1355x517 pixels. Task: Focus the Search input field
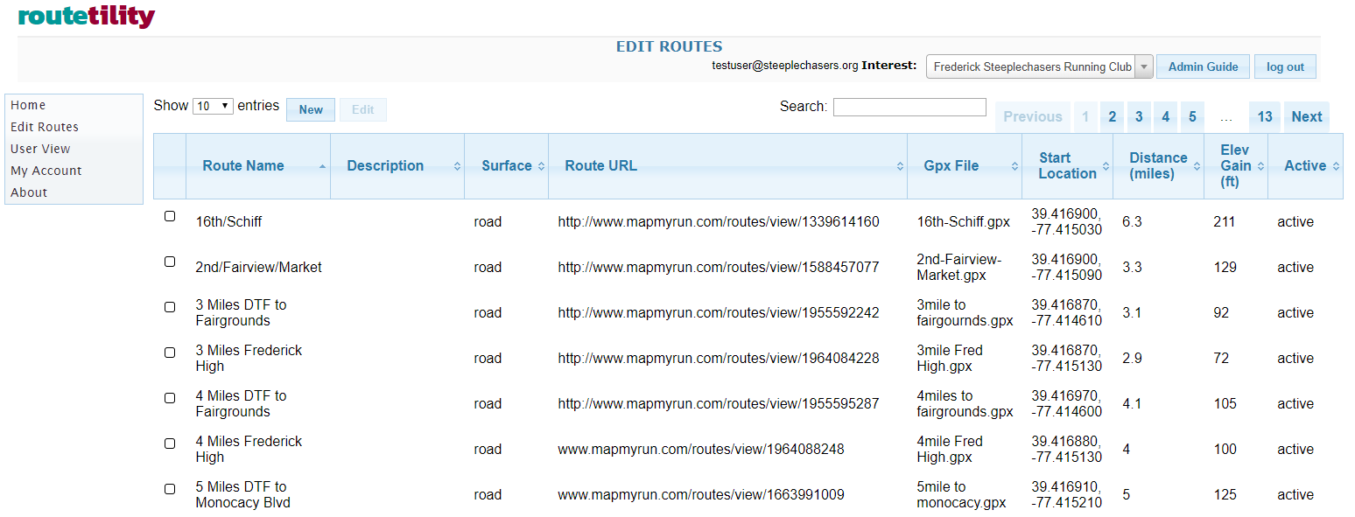[x=909, y=107]
